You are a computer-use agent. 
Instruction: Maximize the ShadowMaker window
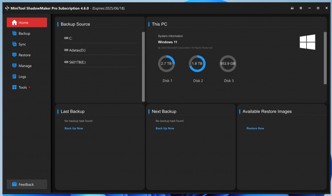point(318,8)
